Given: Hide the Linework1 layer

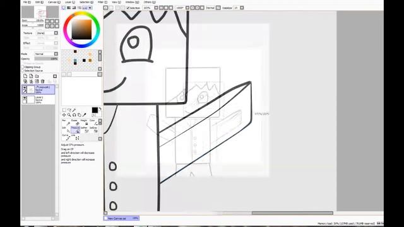Looking at the screenshot, I should 25,88.
